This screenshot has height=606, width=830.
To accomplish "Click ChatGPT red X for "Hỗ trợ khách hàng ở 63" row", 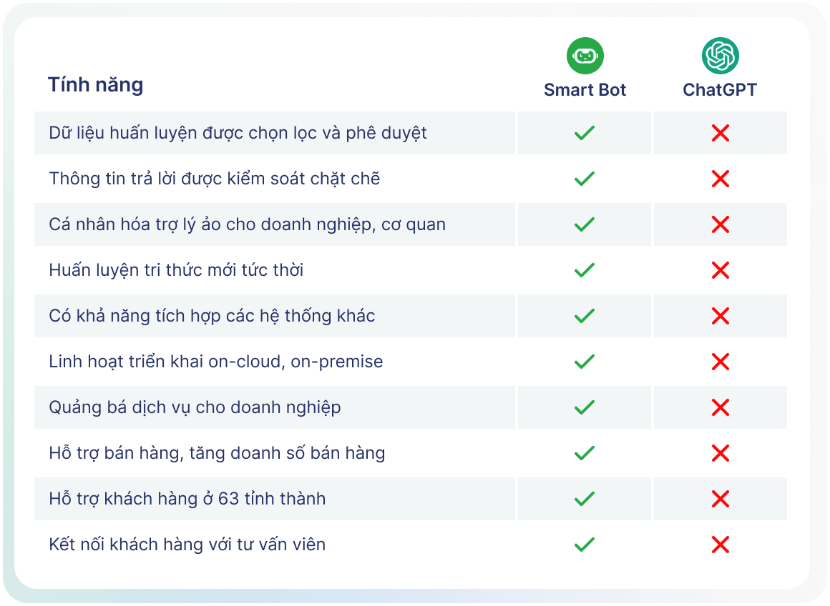I will click(x=720, y=499).
